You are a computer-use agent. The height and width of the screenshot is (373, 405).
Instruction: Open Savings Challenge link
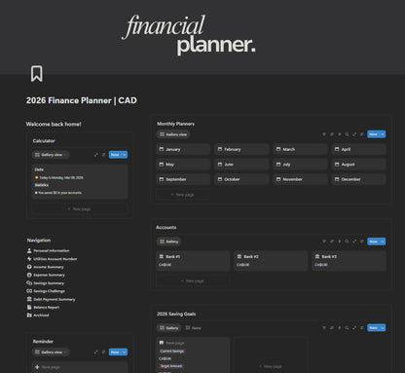tap(46, 291)
